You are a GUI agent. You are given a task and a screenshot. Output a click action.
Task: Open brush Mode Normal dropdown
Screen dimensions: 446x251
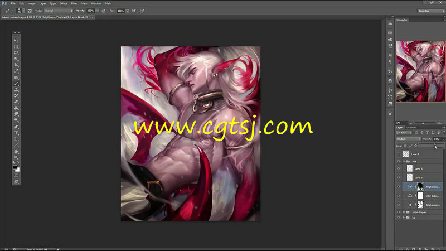click(x=59, y=11)
